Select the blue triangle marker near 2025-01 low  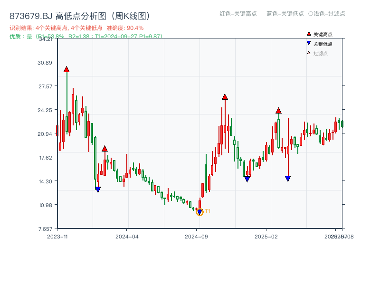click(247, 179)
